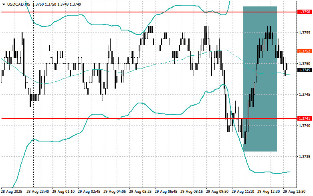
Task: Click the 1.3740 price scale value
Action: click(305, 125)
